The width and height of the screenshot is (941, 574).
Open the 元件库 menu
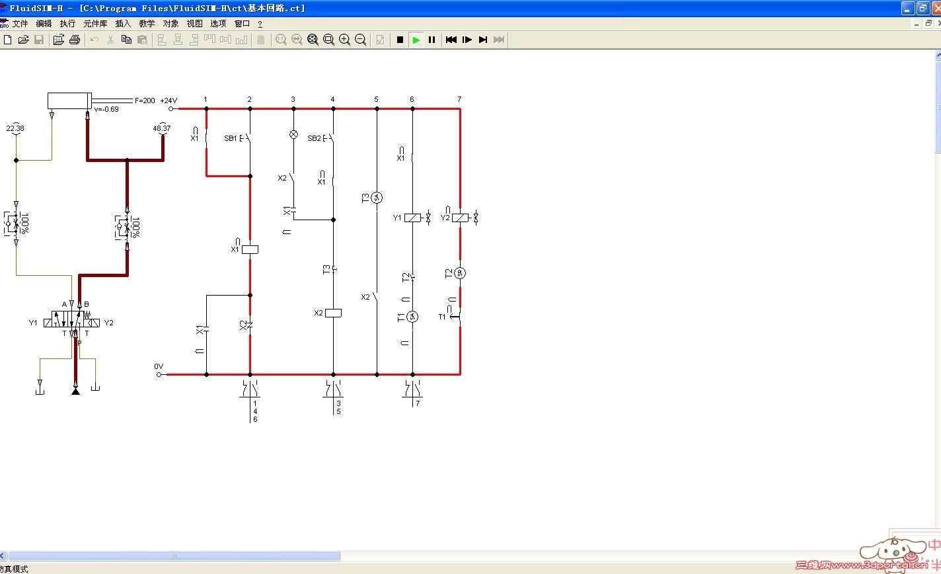(x=95, y=23)
